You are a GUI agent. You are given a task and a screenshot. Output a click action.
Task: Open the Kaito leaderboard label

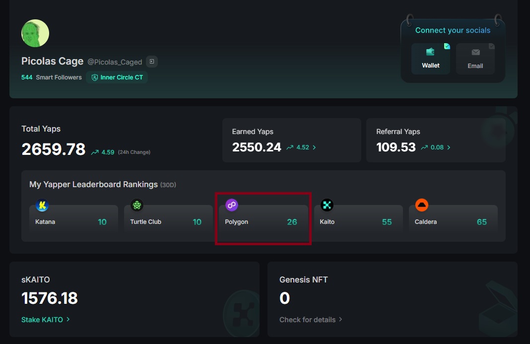tap(327, 222)
